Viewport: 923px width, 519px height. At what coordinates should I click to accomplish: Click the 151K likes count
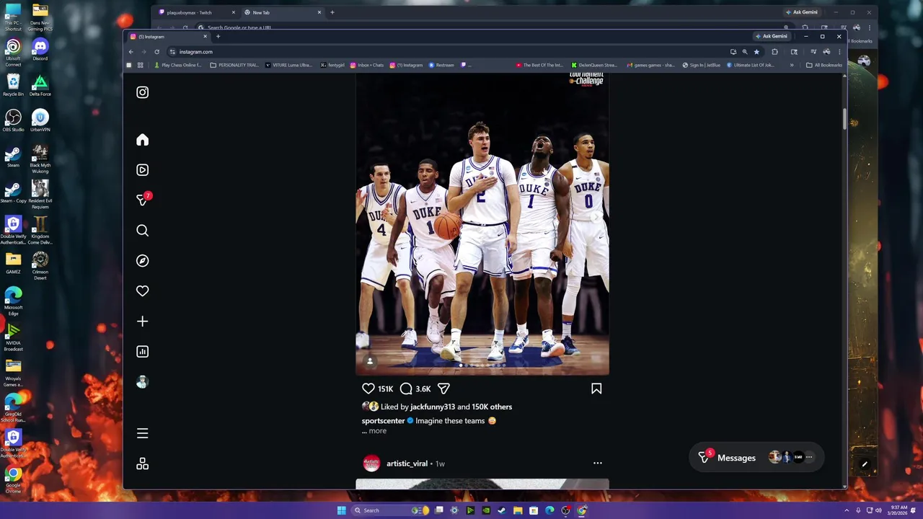386,389
